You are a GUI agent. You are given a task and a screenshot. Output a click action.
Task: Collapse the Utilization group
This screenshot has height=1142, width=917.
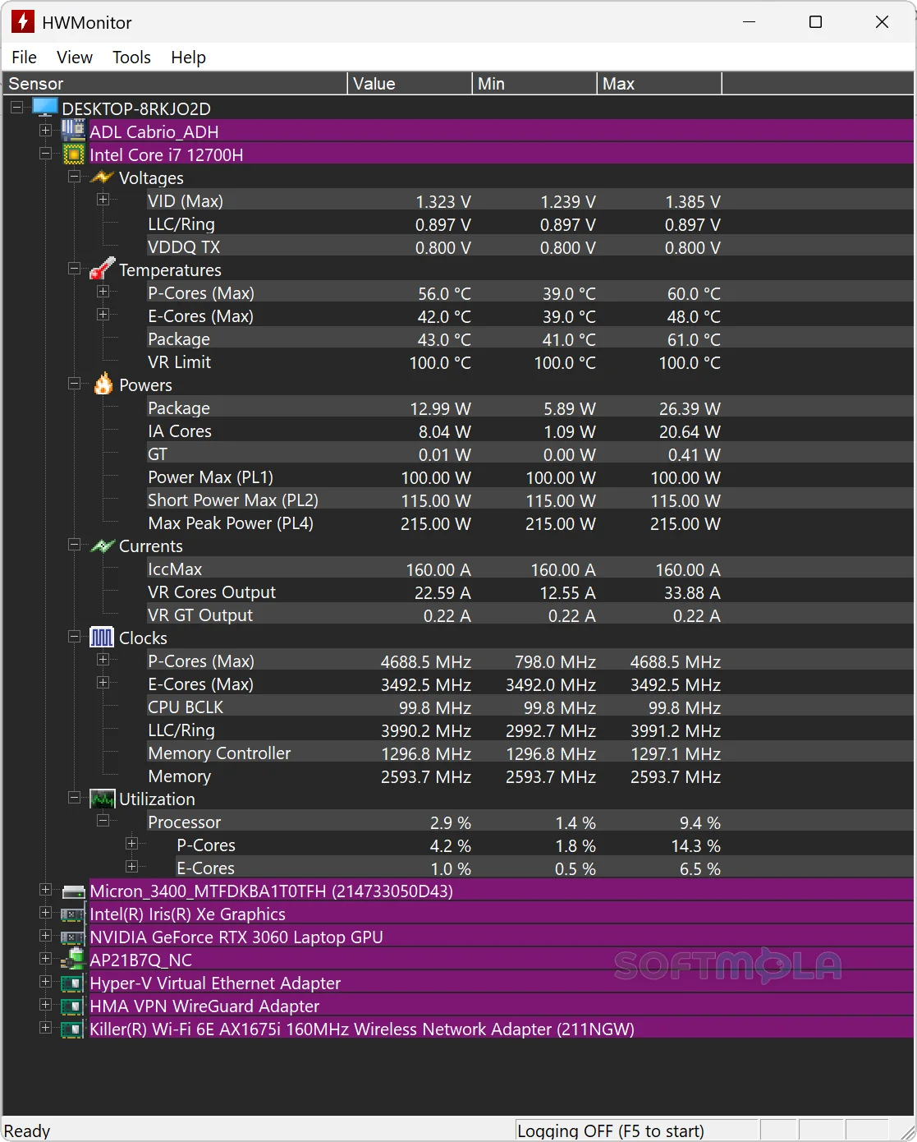[74, 797]
